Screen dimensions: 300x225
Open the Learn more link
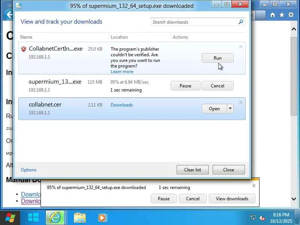122,72
